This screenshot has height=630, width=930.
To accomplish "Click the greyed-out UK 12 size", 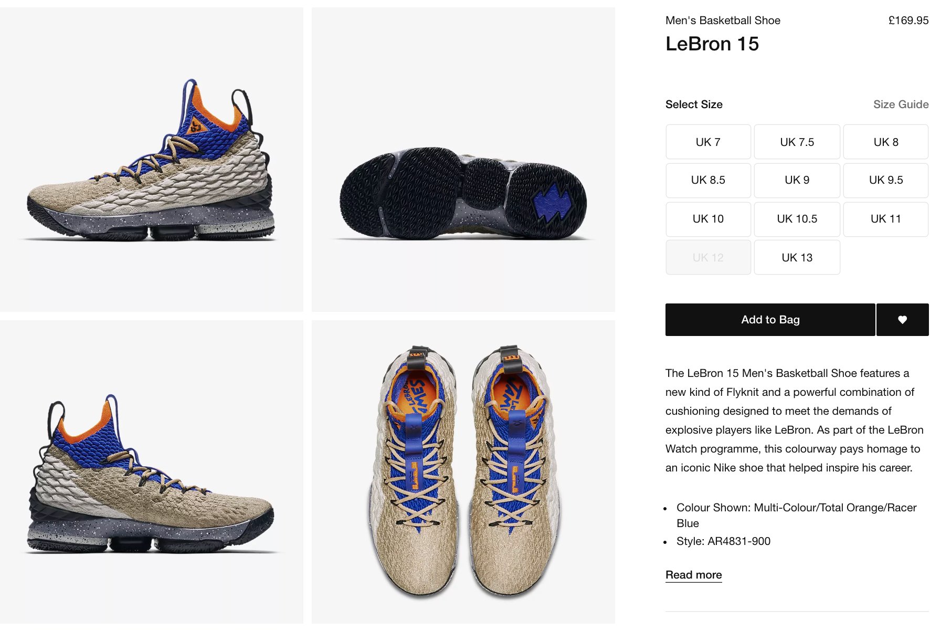I will tap(708, 257).
